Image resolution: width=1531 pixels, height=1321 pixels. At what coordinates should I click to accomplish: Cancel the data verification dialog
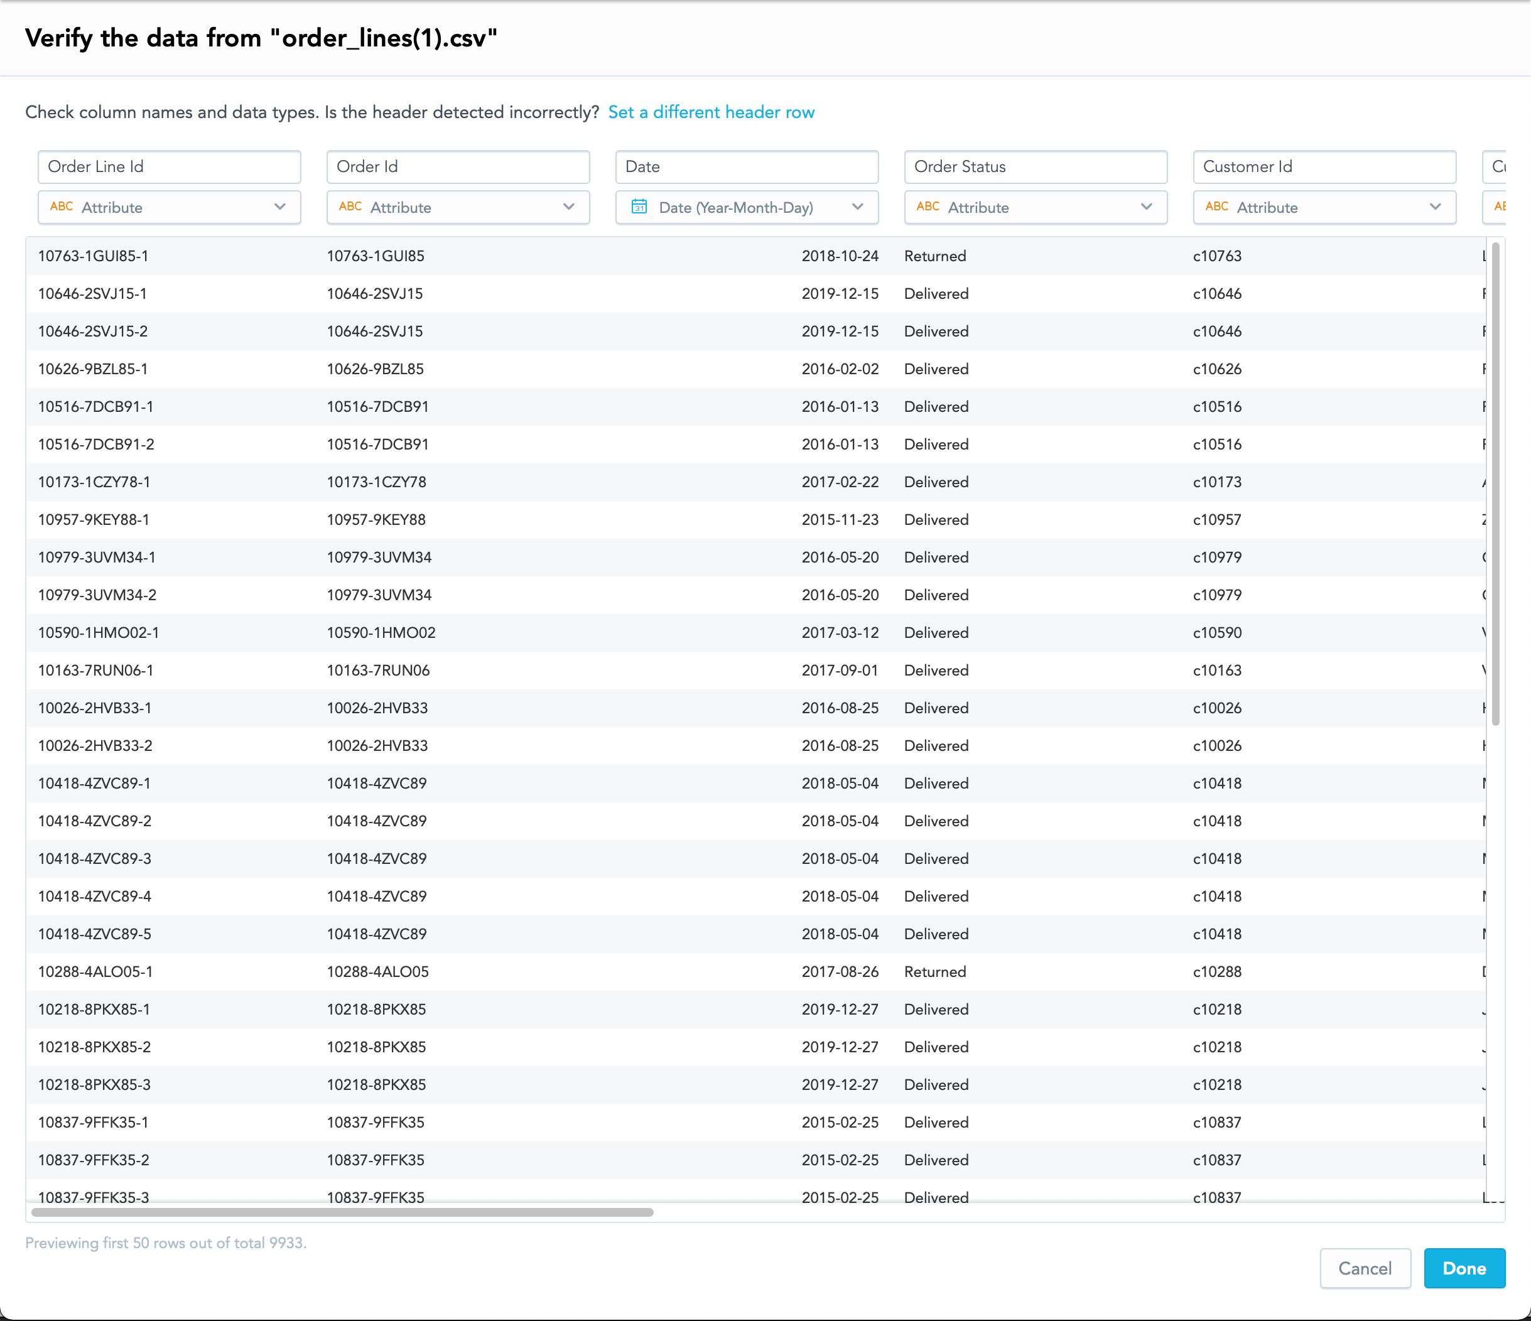[1365, 1268]
